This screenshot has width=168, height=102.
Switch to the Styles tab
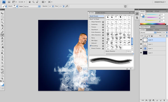(157, 11)
